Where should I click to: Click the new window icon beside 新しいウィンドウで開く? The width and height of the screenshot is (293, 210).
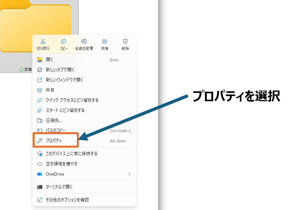coord(40,80)
